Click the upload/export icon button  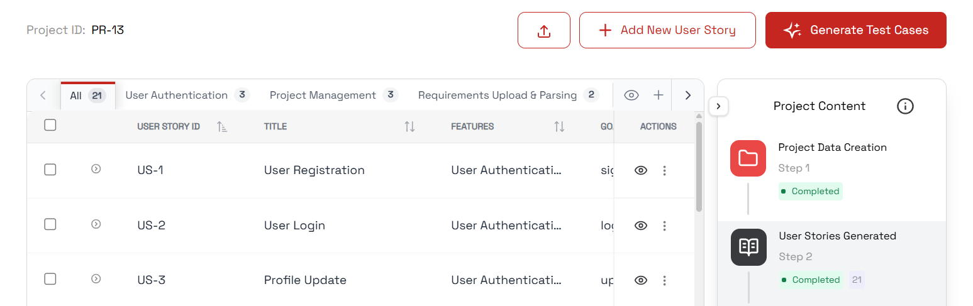click(x=544, y=30)
